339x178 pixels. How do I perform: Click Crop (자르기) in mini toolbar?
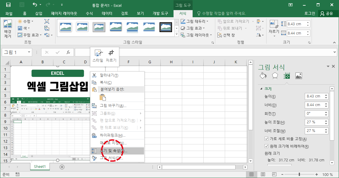click(x=111, y=55)
